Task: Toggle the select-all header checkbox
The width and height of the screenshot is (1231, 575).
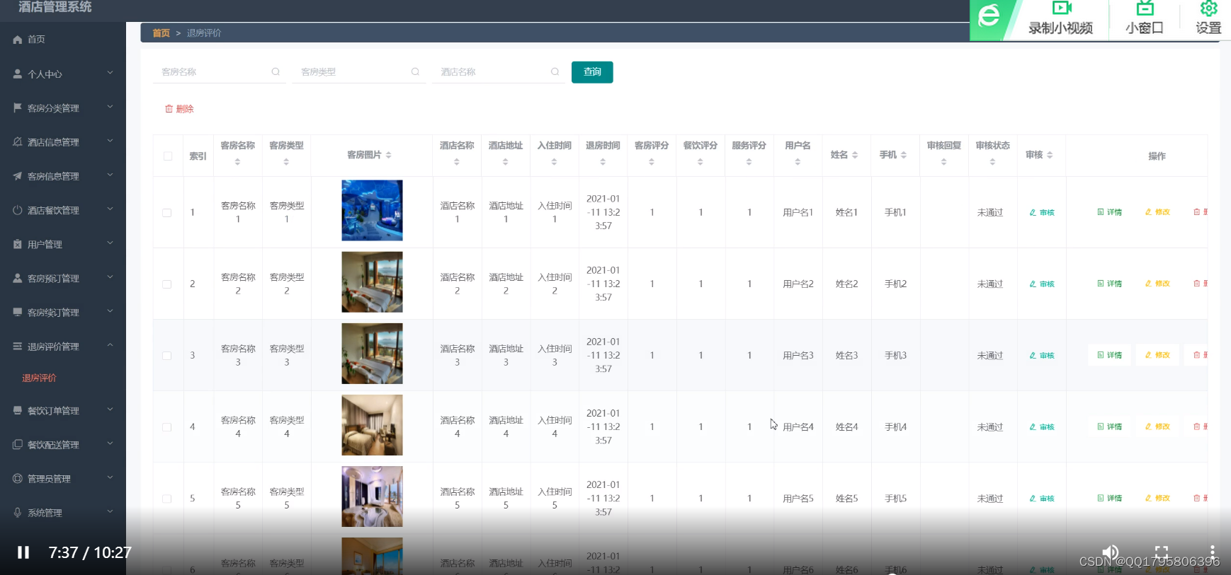Action: (168, 156)
